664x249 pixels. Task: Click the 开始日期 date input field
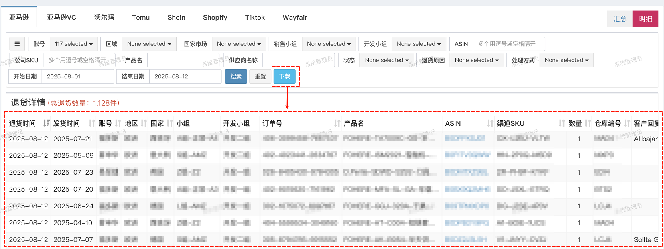[x=77, y=76]
